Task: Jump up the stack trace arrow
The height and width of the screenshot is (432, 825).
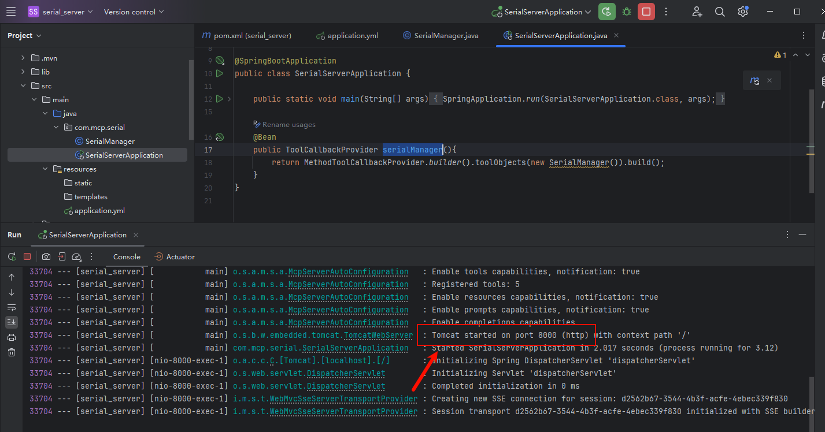Action: (x=12, y=277)
